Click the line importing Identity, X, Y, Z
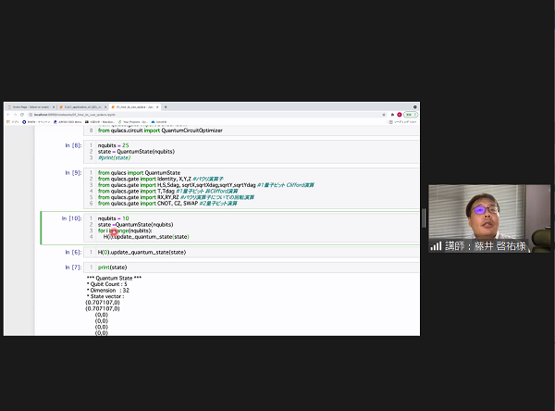 (x=160, y=179)
